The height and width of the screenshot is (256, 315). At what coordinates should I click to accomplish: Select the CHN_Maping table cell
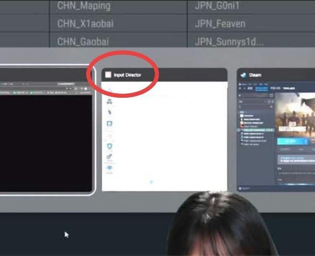pos(118,7)
